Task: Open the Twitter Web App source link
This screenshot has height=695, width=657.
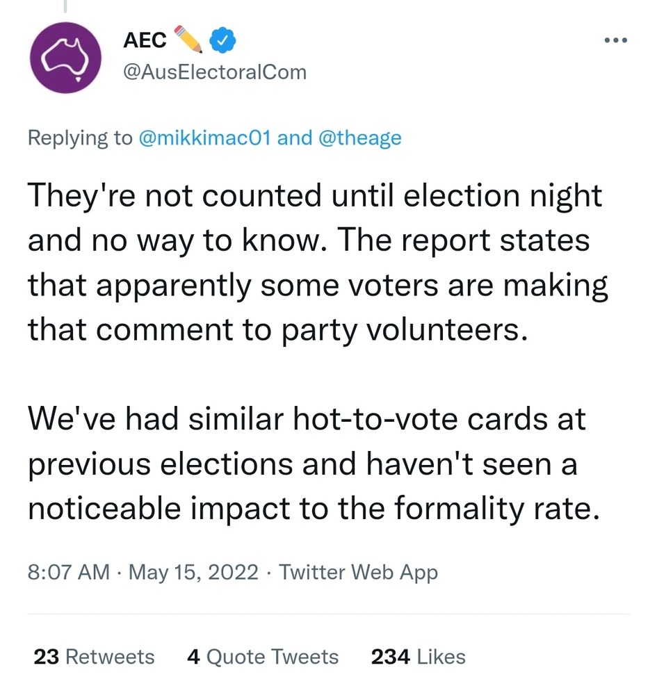Action: click(358, 572)
